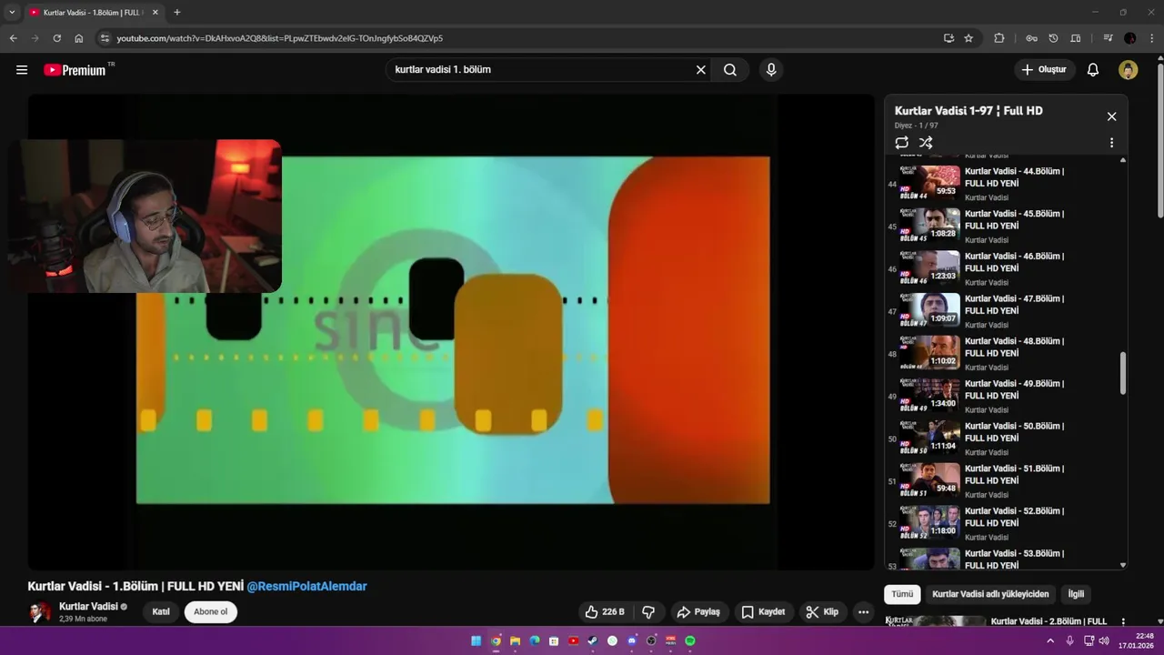Viewport: 1164px width, 655px height.
Task: Open the YouTube account avatar menu
Action: pyautogui.click(x=1129, y=70)
